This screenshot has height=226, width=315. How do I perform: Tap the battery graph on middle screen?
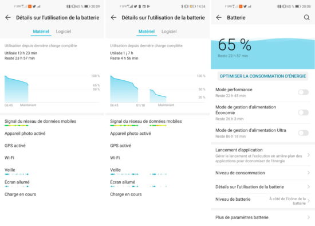point(157,89)
